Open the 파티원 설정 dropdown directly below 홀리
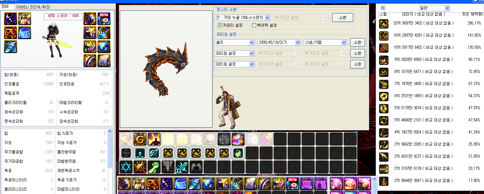 click(235, 53)
